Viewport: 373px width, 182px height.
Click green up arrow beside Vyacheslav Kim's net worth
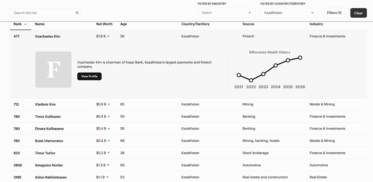(109, 36)
